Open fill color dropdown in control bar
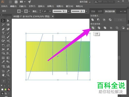 pyautogui.click(x=22, y=11)
